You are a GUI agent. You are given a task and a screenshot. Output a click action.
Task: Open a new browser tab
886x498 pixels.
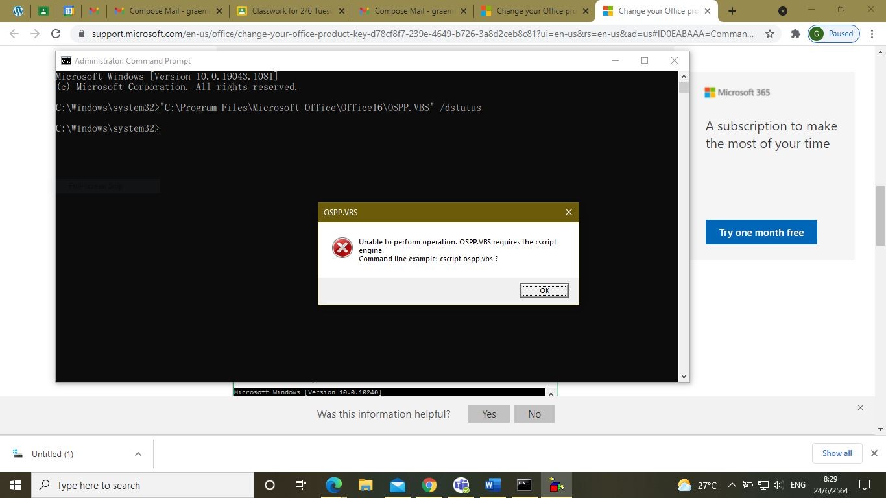(x=732, y=11)
